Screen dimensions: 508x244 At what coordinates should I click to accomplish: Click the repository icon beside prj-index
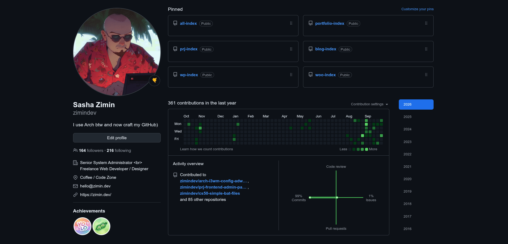(x=175, y=49)
